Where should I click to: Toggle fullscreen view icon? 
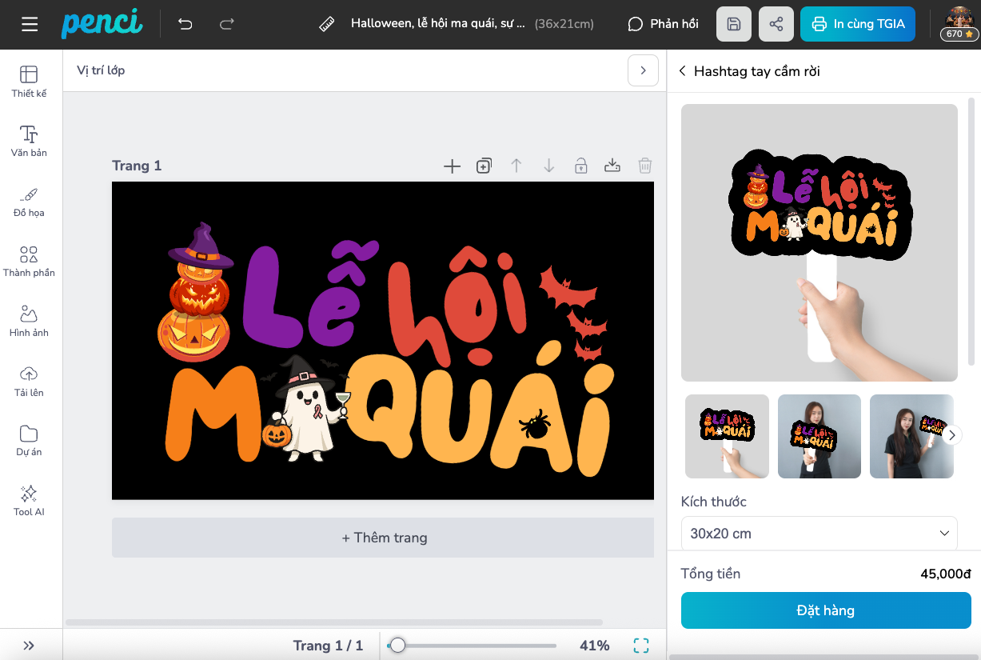point(640,646)
